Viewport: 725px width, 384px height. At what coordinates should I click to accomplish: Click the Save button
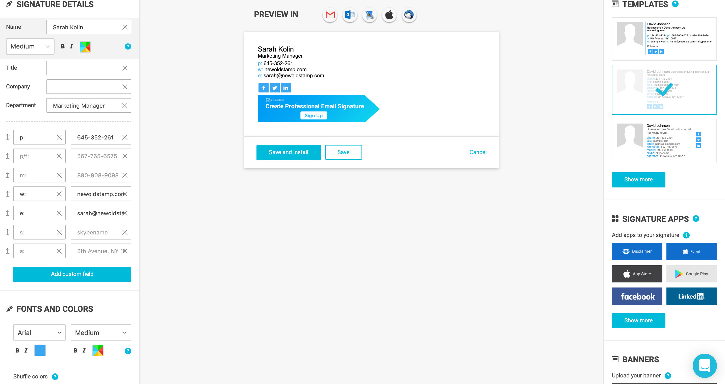click(343, 152)
